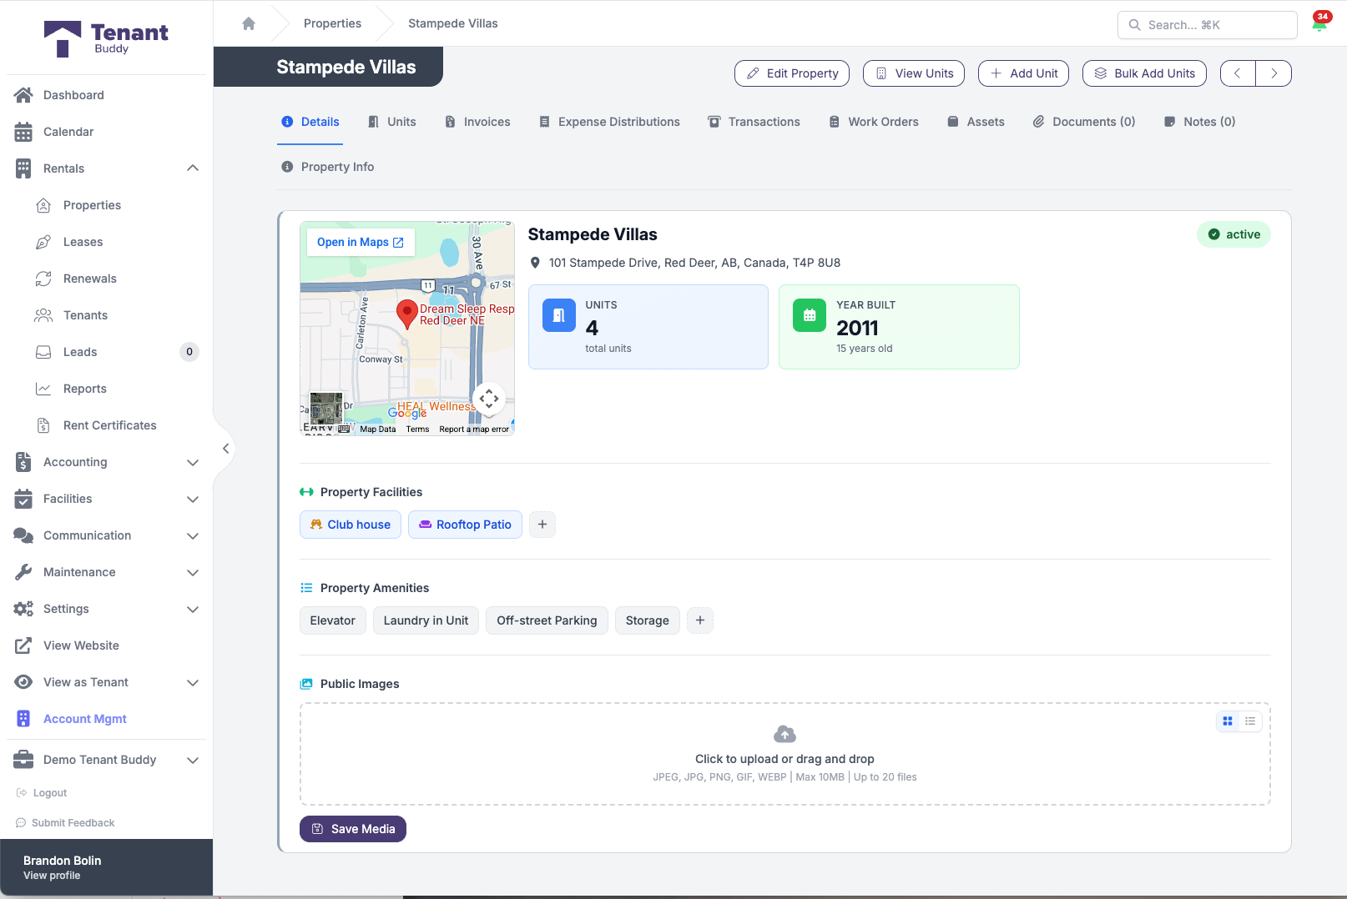This screenshot has height=899, width=1347.
Task: Go to previous property arrow
Action: pyautogui.click(x=1238, y=73)
